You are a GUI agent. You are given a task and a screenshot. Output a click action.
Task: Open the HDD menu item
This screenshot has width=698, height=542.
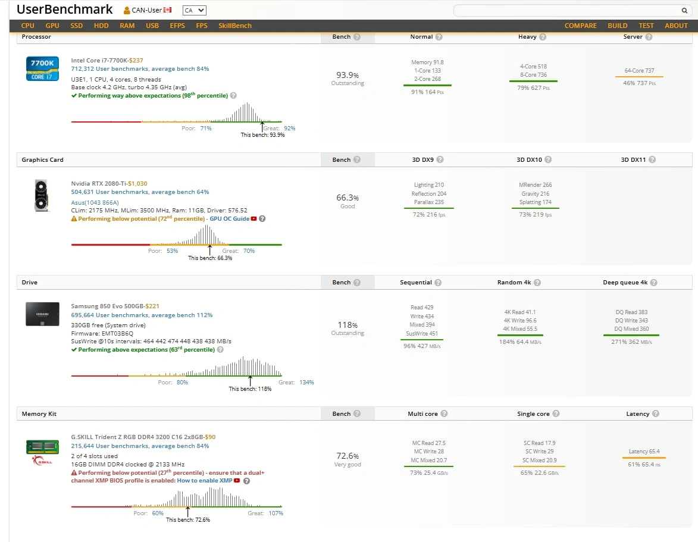pyautogui.click(x=101, y=26)
